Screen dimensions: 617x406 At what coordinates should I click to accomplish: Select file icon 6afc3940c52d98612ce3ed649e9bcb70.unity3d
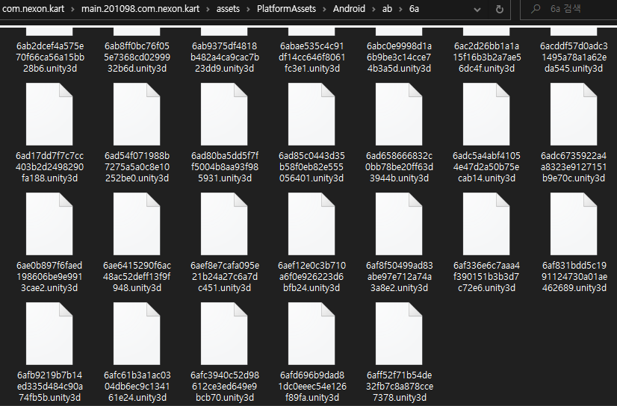(x=224, y=334)
